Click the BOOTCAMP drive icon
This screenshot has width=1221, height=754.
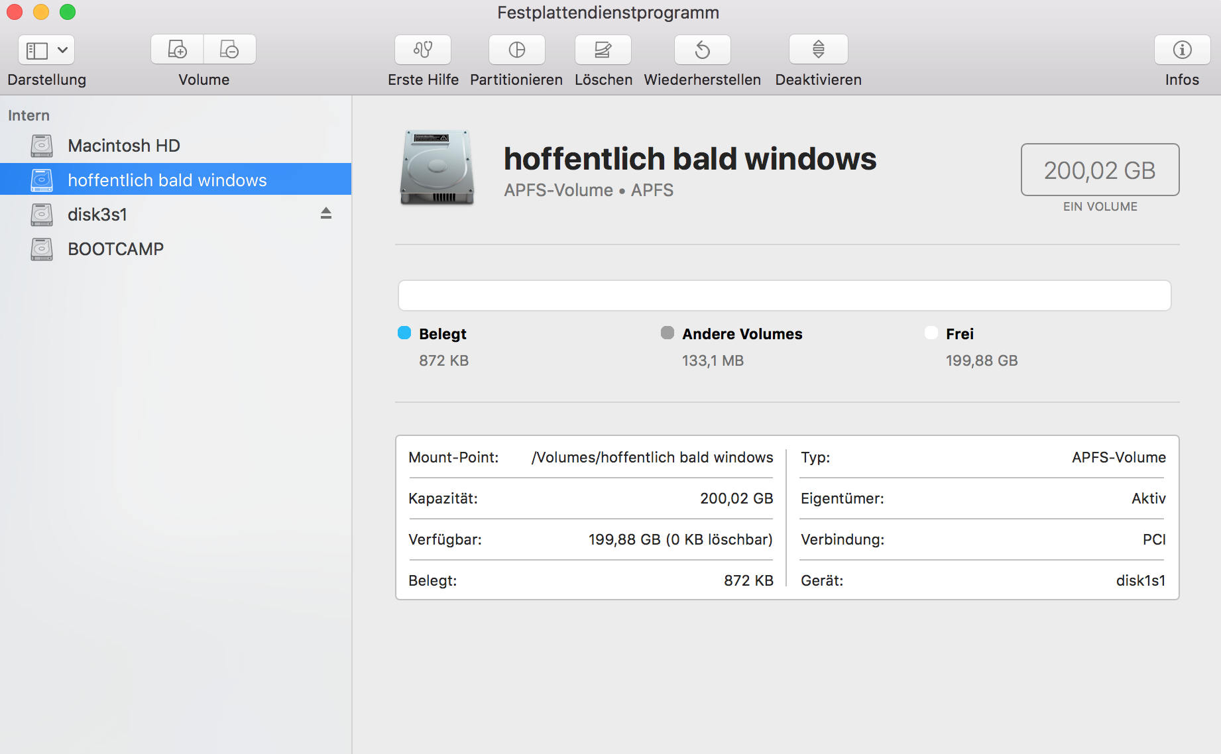coord(42,249)
